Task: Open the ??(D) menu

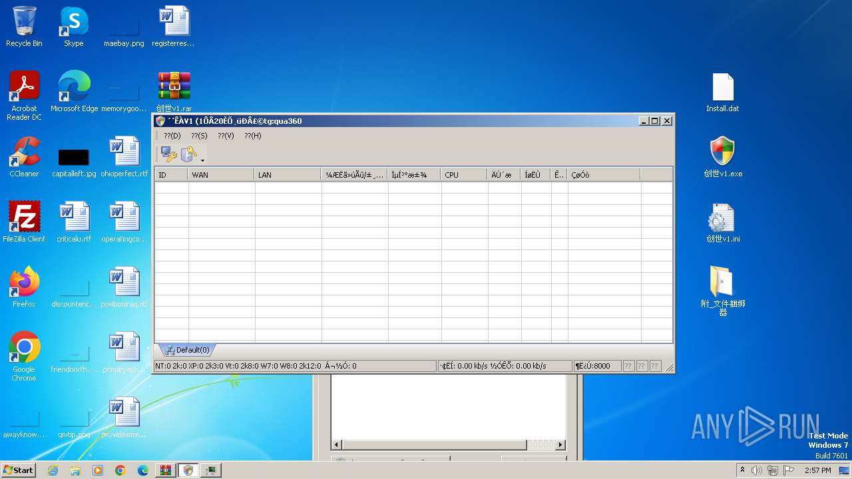Action: [172, 136]
